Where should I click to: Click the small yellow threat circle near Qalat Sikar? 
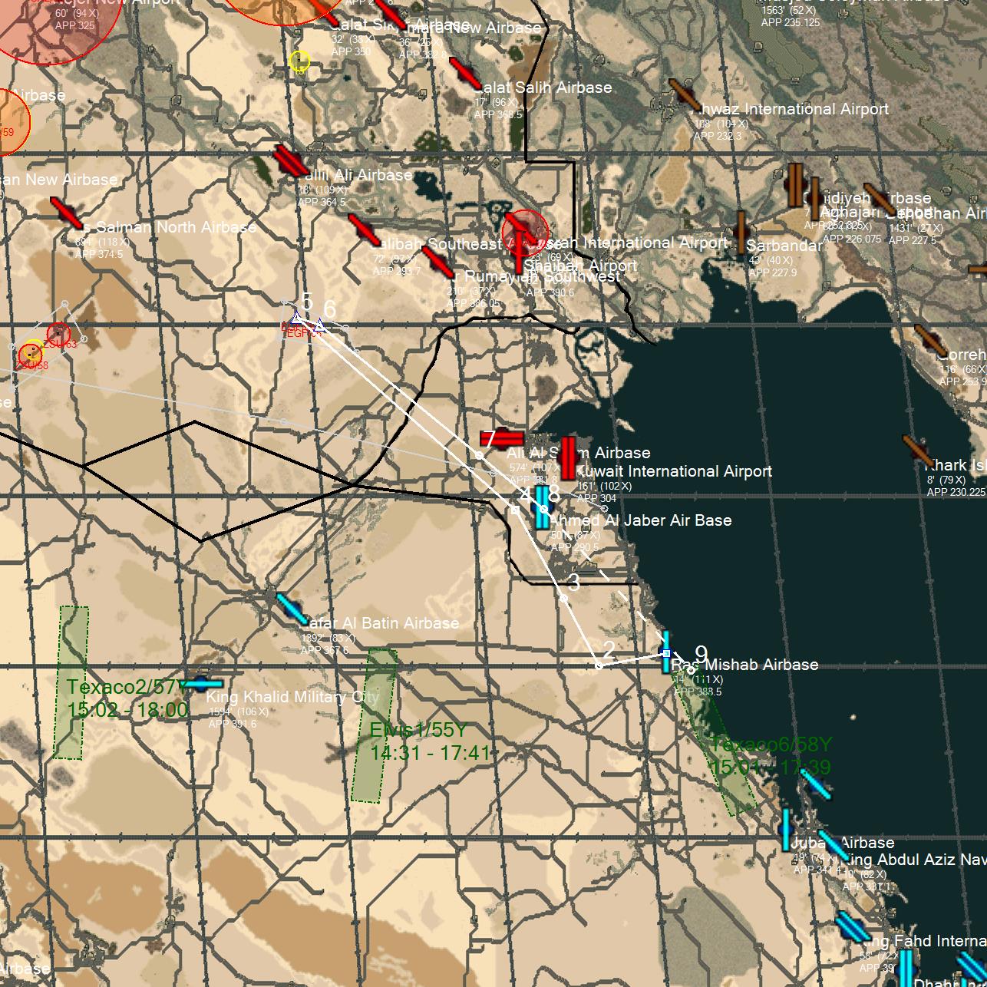[299, 61]
